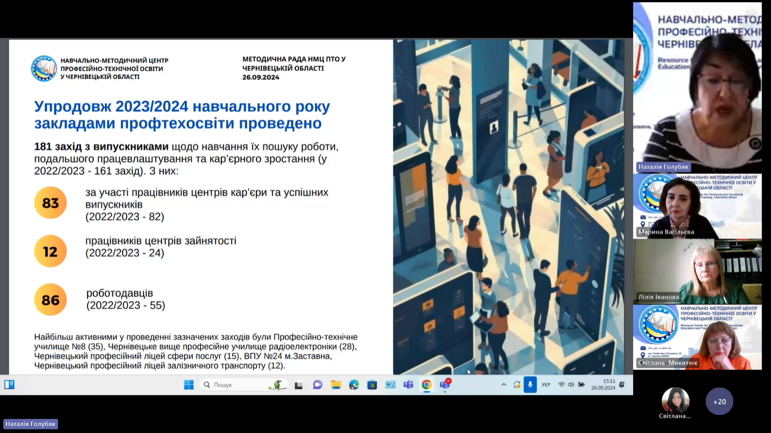Open Google Chrome from the taskbar
Image resolution: width=771 pixels, height=433 pixels.
tap(426, 385)
